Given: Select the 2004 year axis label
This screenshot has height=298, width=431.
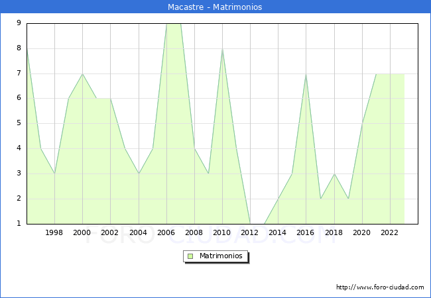Looking at the screenshot, I should 139,232.
